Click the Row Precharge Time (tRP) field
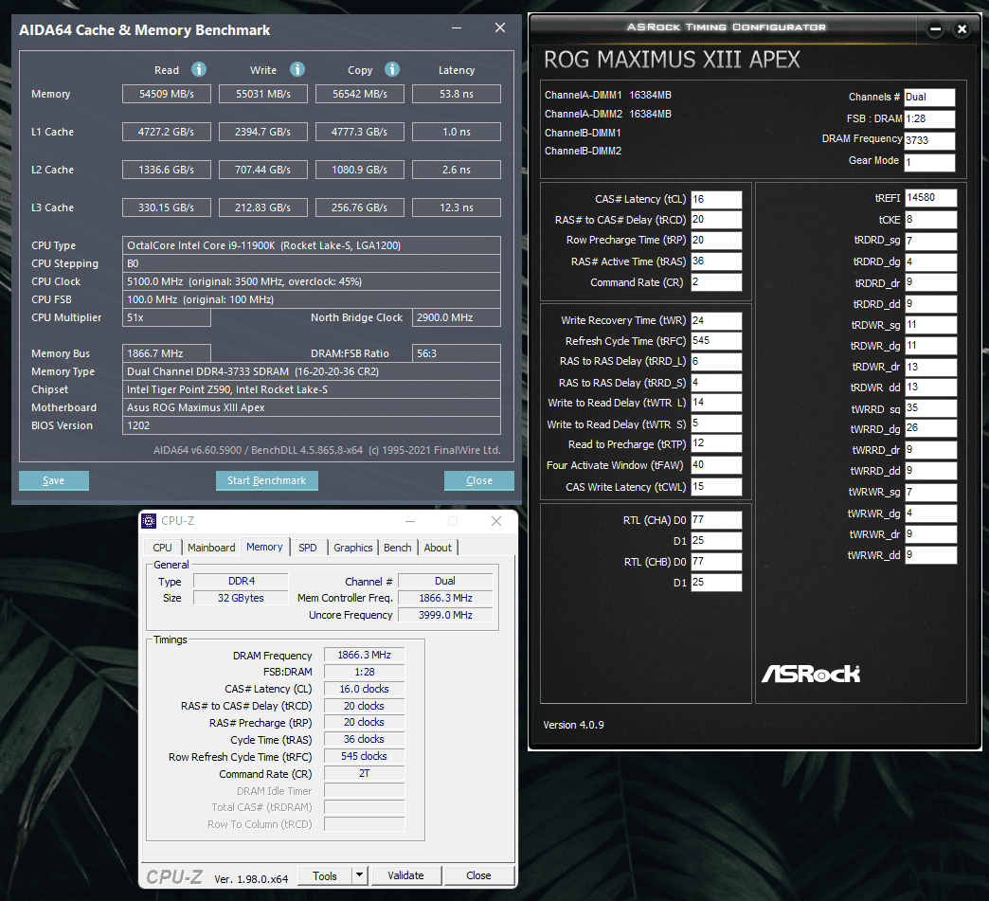989x901 pixels. coord(716,241)
